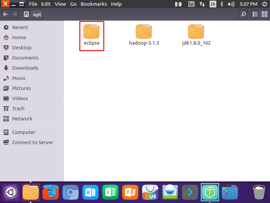
Task: Launch the presentation app from dock
Action: click(130, 192)
